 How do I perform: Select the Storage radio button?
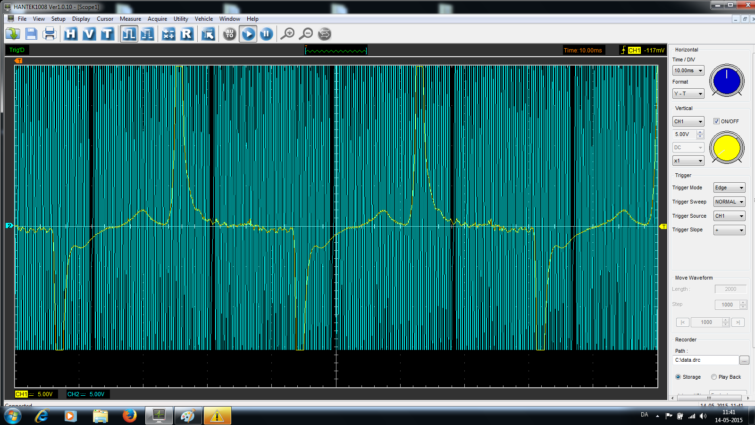click(678, 377)
